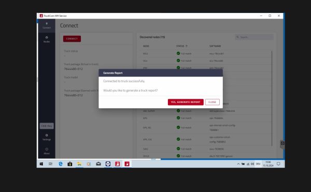Click the CAN-Key sidebar button

point(47,126)
